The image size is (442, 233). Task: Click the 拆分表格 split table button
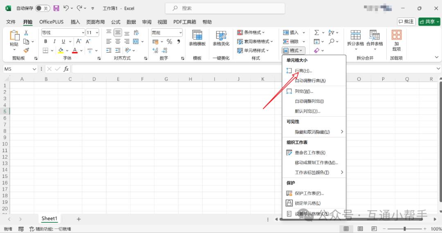(x=356, y=40)
